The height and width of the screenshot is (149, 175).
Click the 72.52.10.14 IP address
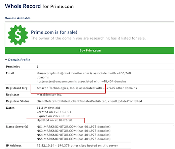(45, 146)
